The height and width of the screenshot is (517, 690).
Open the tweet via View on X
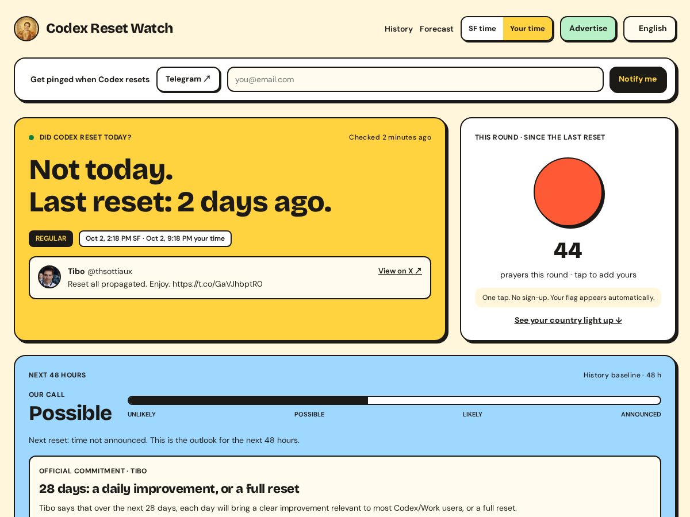[400, 271]
